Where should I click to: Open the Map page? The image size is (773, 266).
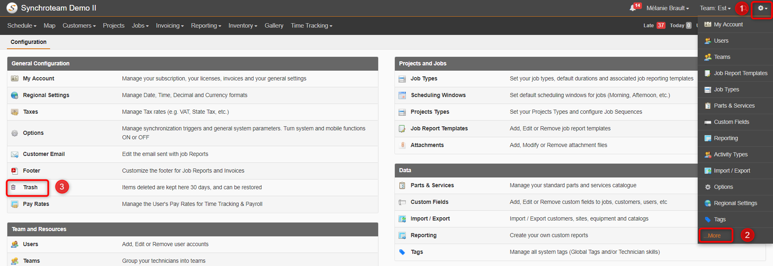click(50, 26)
